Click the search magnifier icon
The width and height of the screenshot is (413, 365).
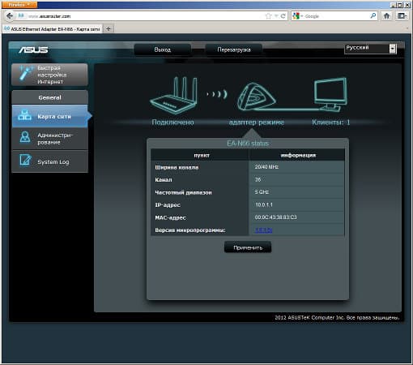pyautogui.click(x=373, y=16)
